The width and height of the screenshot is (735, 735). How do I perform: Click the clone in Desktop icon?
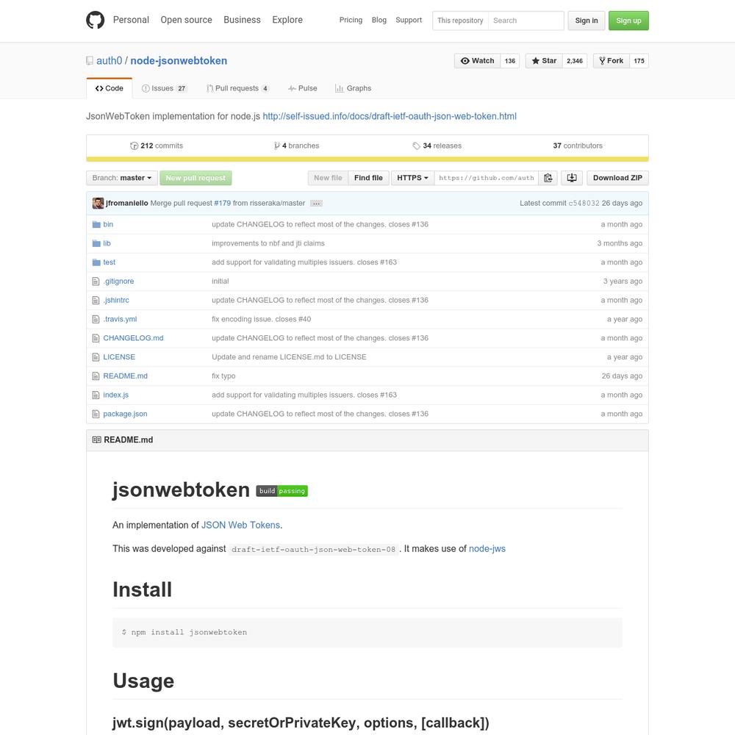coord(572,178)
